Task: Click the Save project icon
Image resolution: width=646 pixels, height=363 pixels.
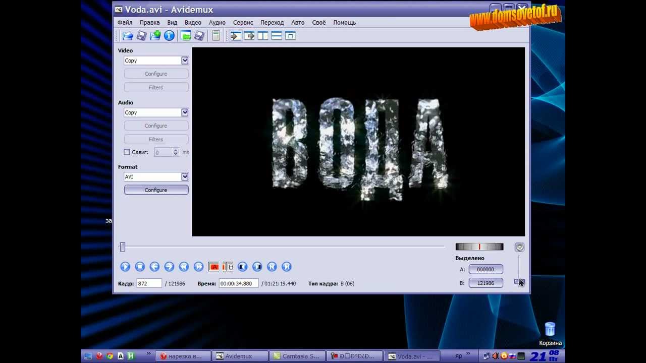Action: click(x=199, y=36)
